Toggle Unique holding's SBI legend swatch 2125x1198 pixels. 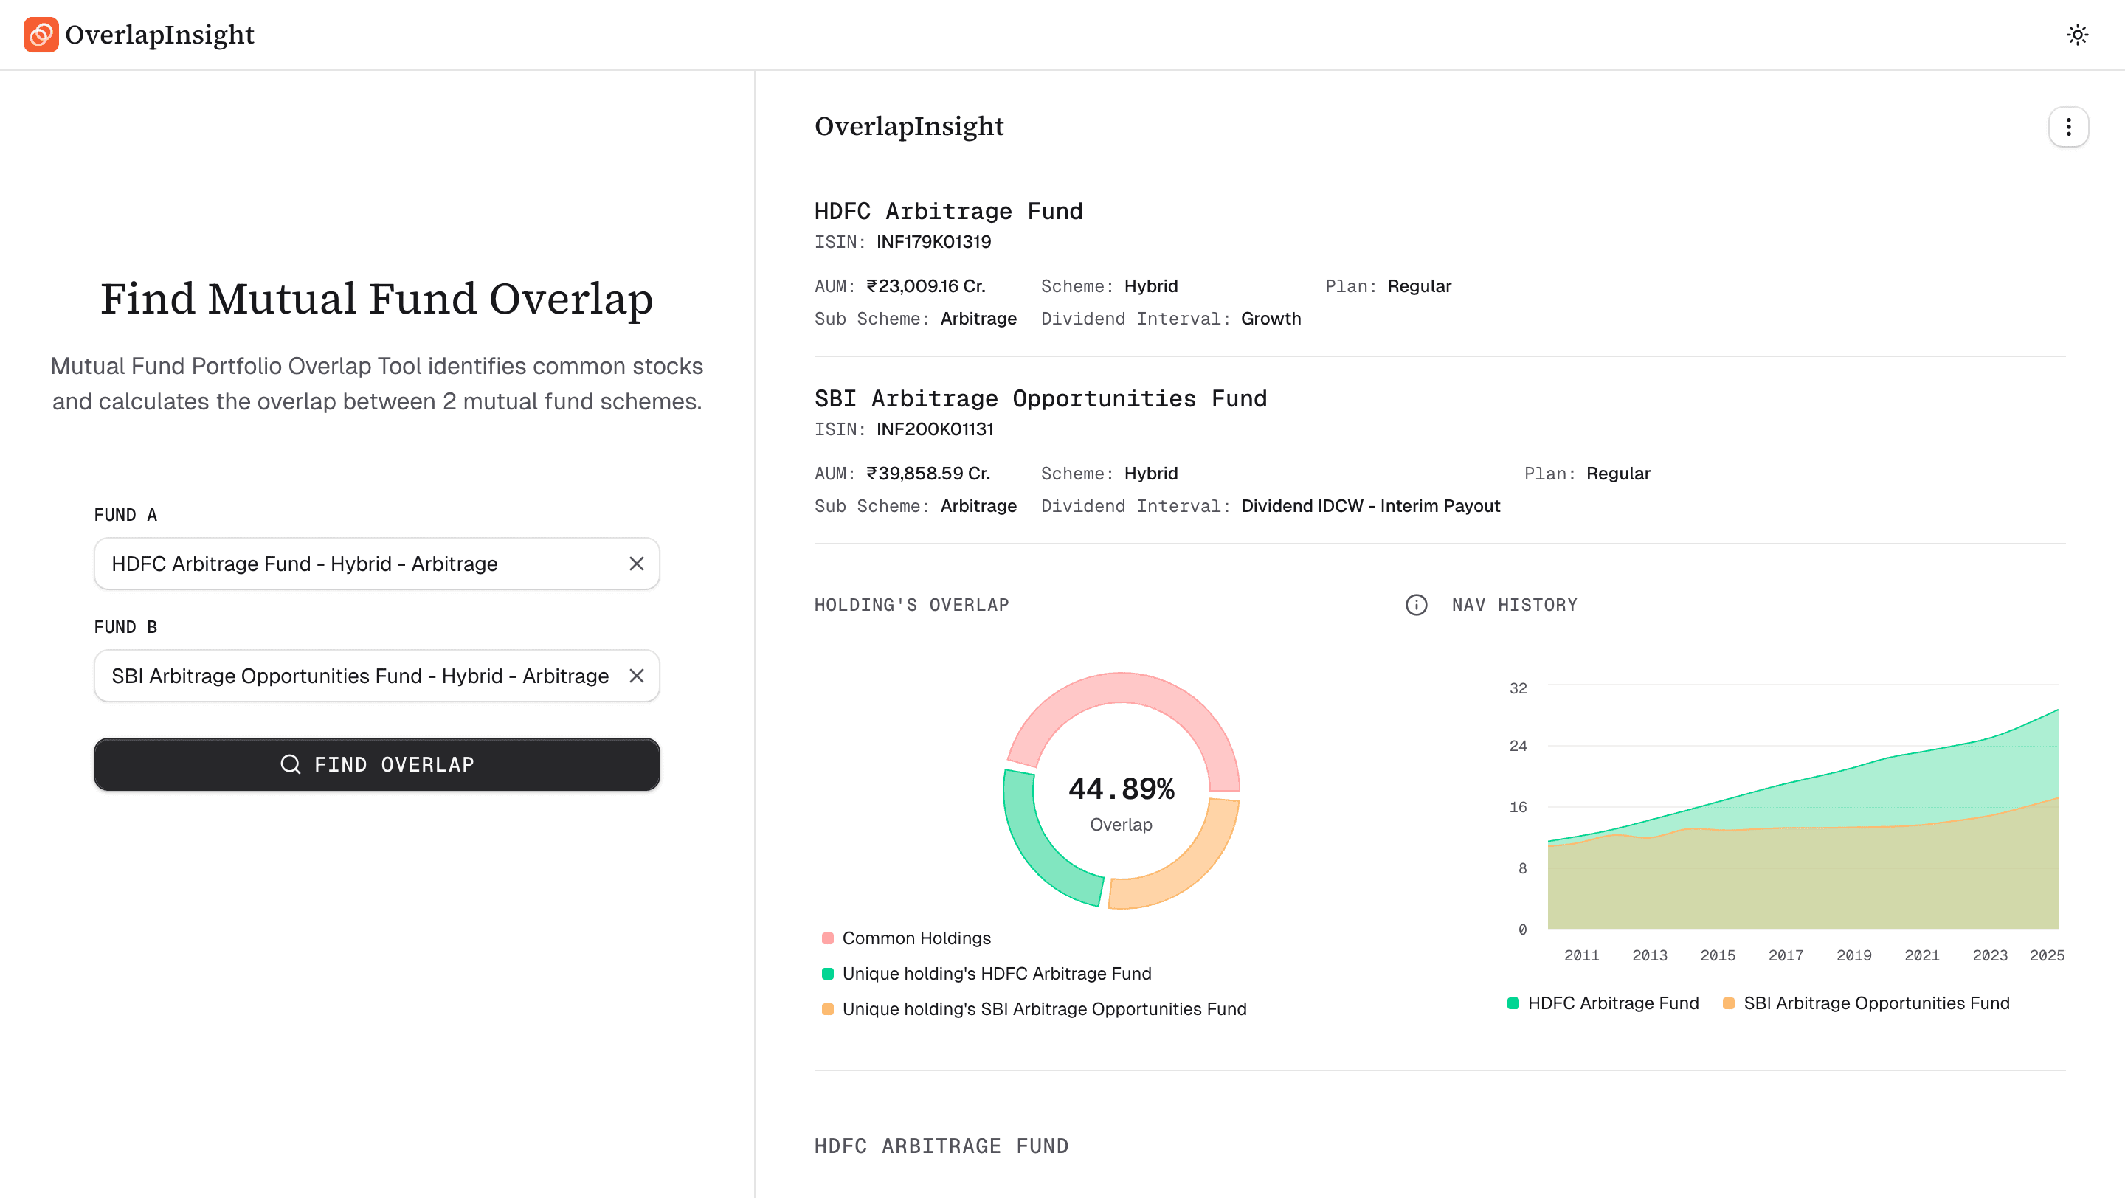click(x=827, y=1008)
